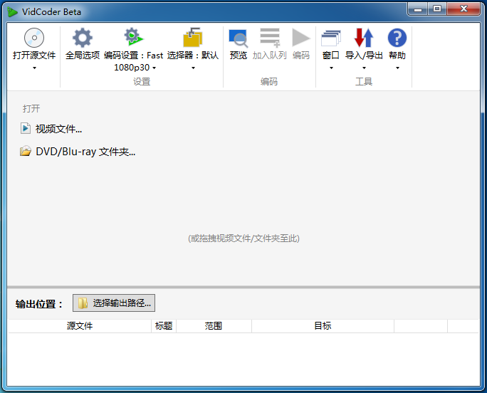Click the 加入队列 icon
Viewport: 487px width, 393px height.
pos(270,38)
